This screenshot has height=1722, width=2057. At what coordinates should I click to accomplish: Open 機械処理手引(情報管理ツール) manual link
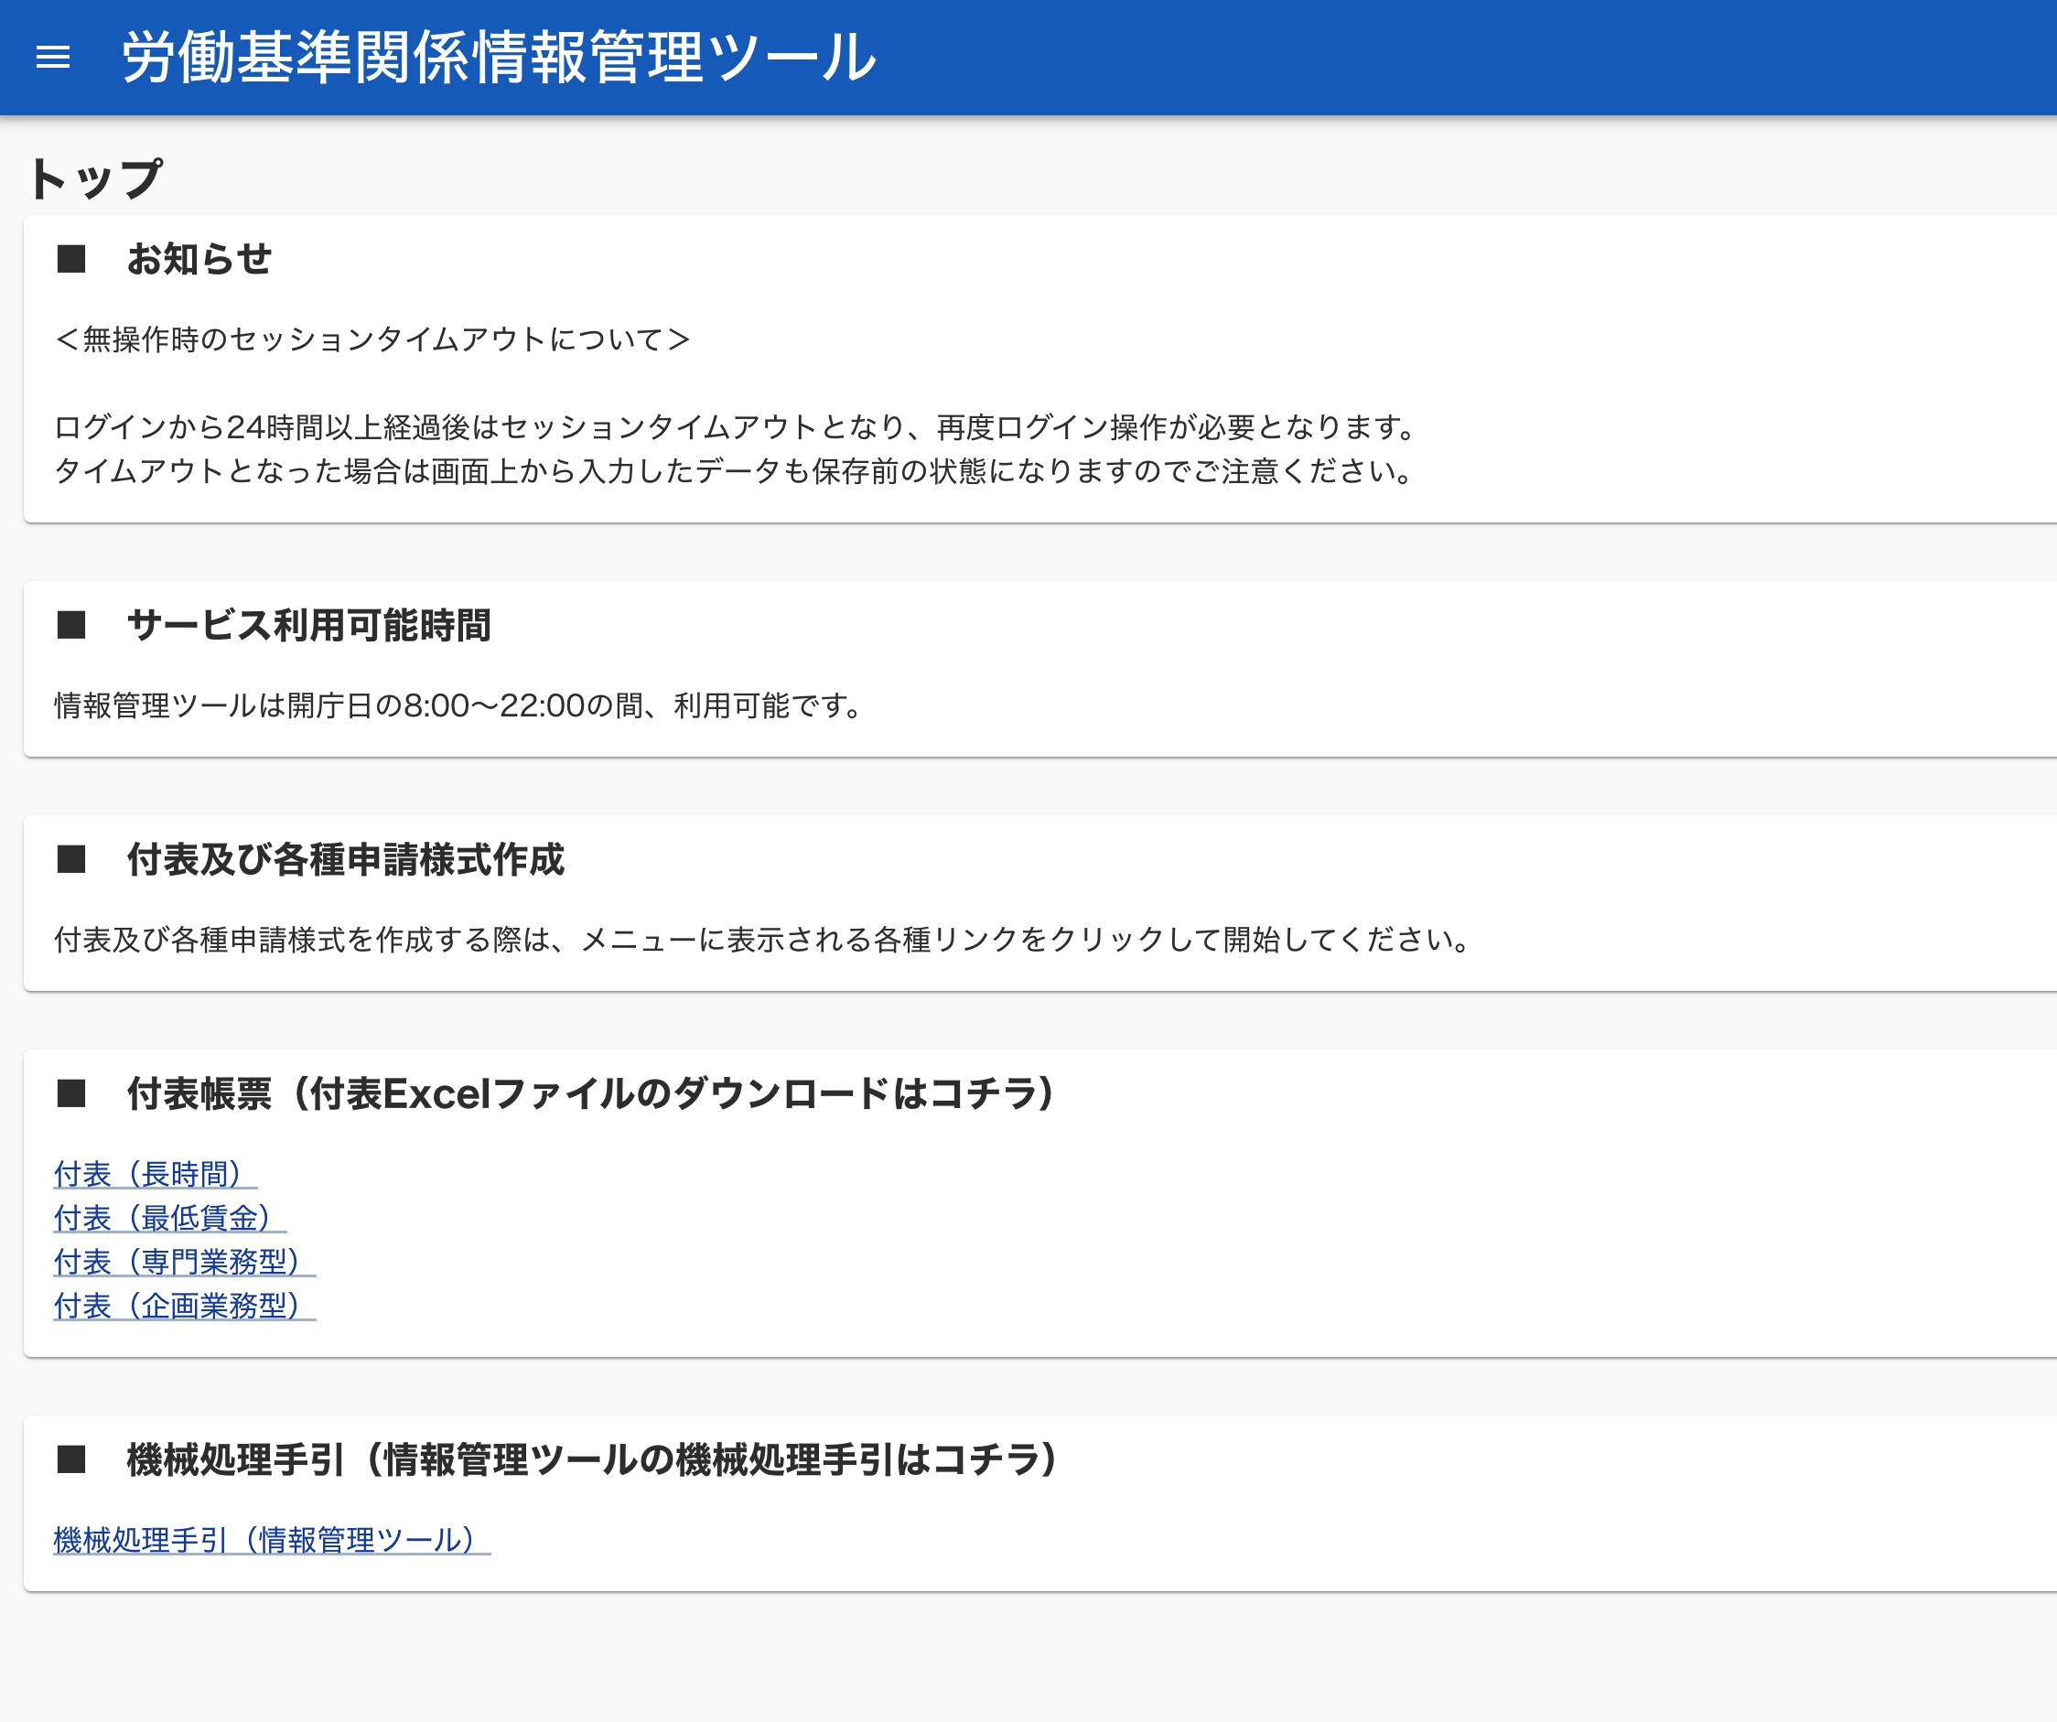(x=272, y=1540)
